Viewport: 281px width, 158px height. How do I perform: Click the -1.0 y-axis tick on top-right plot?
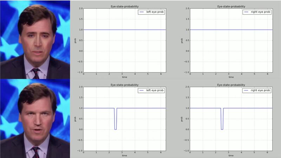(x=186, y=72)
